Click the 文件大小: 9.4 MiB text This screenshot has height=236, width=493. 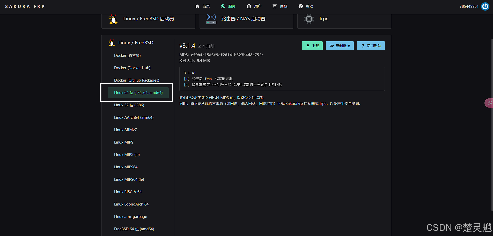(195, 61)
